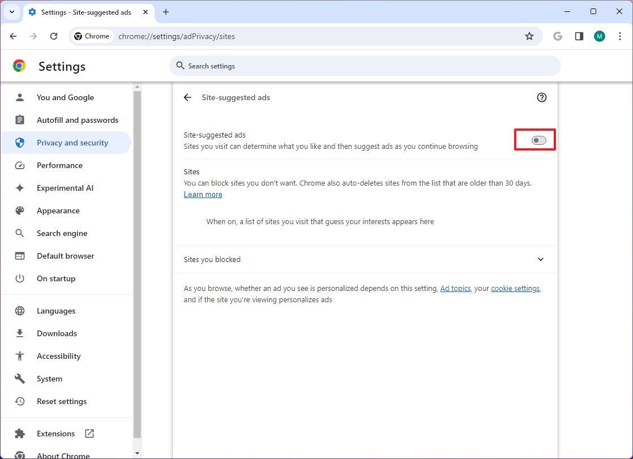Click the Chrome site info chip
The width and height of the screenshot is (633, 459).
(x=92, y=36)
